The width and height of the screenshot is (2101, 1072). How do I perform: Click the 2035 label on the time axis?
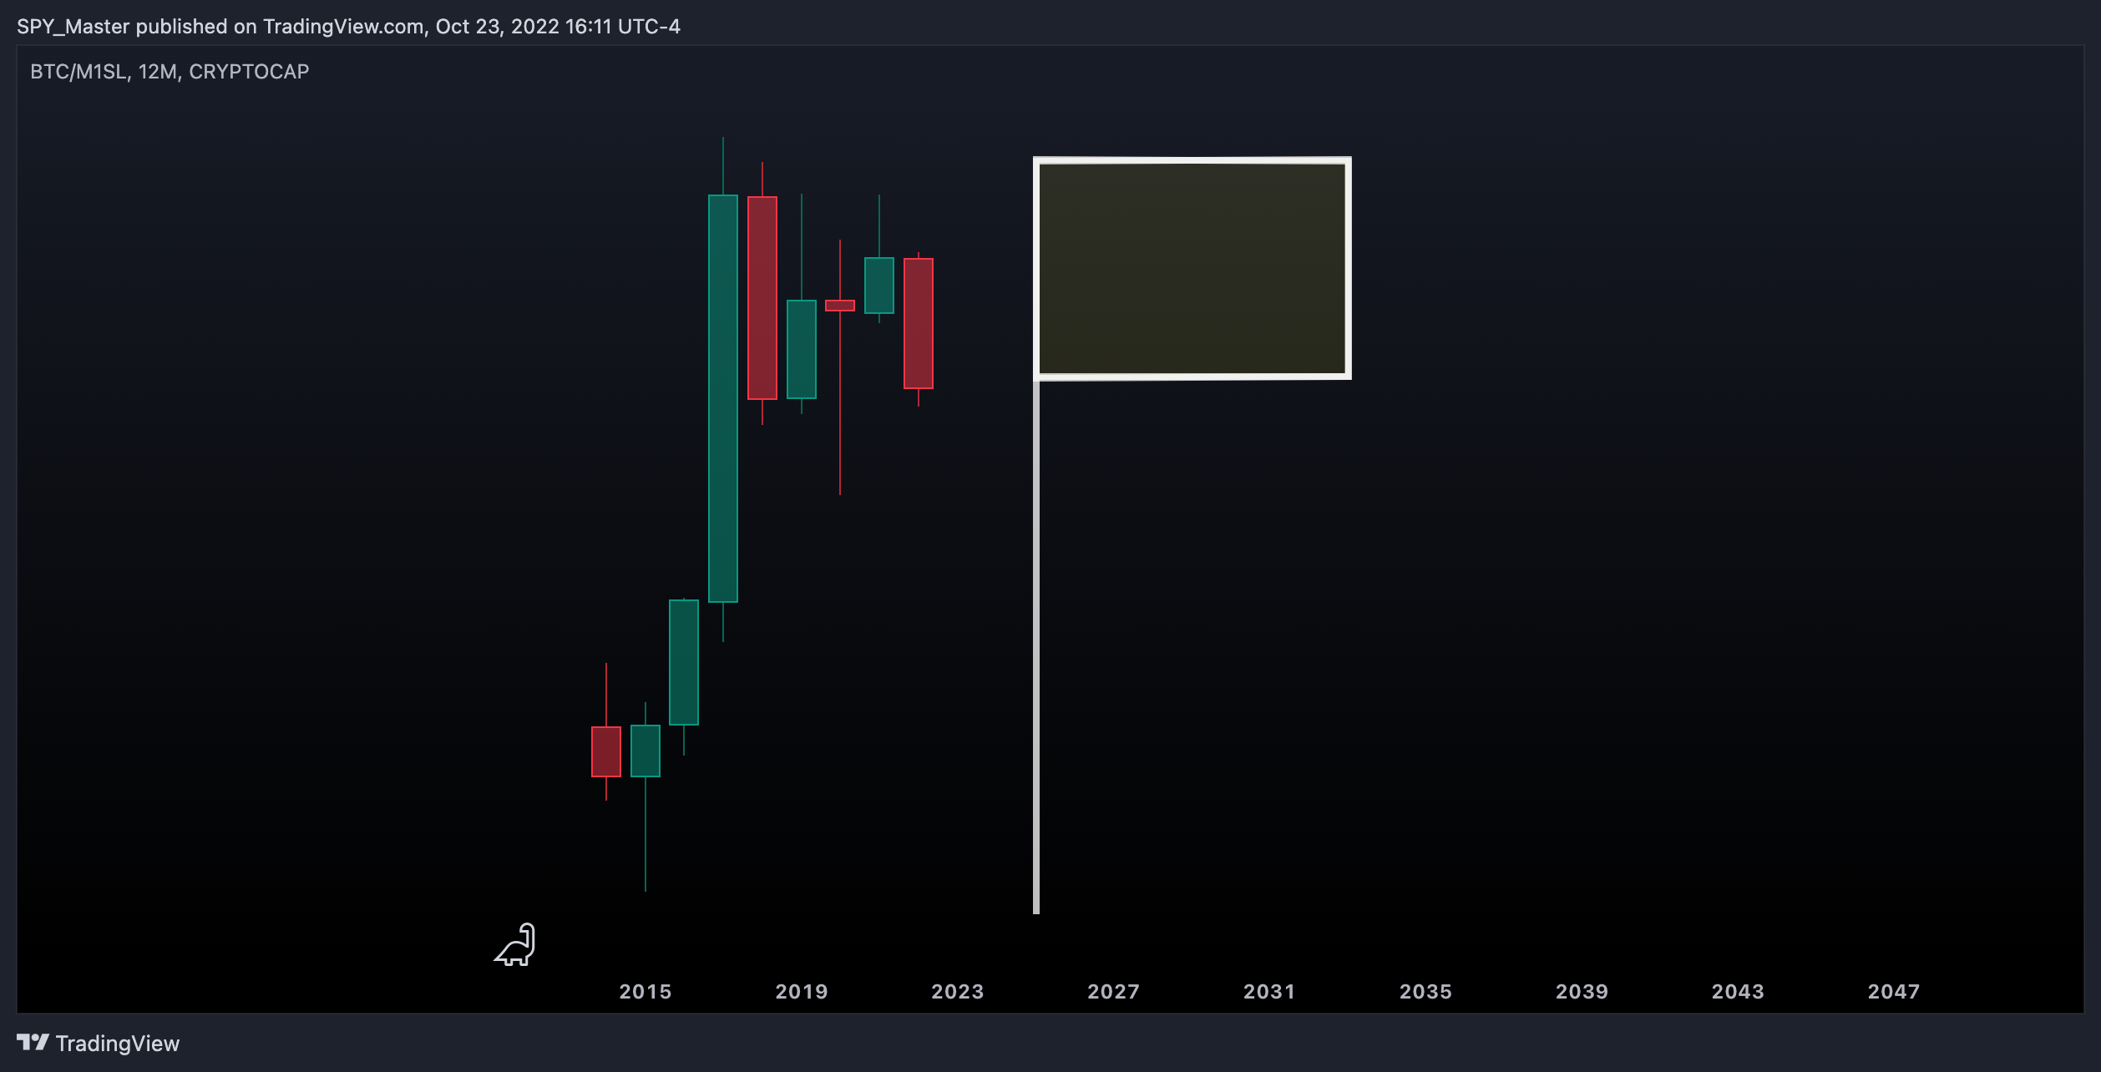(x=1425, y=992)
